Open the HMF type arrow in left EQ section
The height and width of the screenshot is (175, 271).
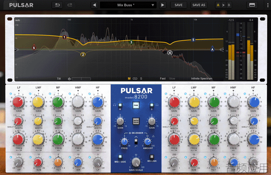[x=78, y=91]
